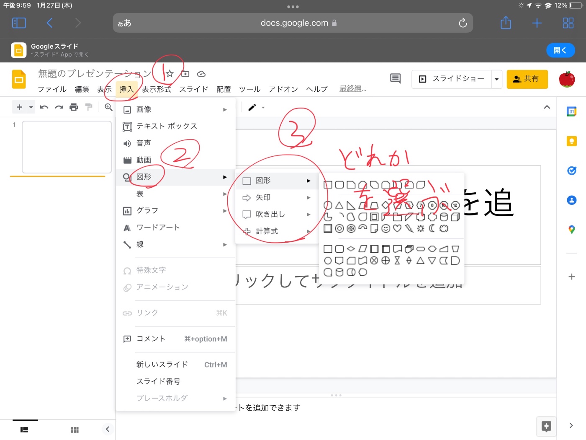
Task: Open the ツール menu
Action: point(249,89)
